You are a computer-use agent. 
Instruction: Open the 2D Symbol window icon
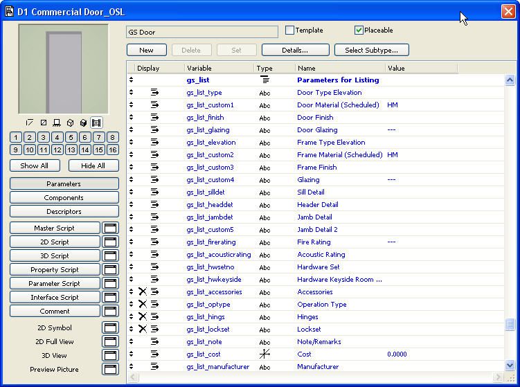tap(111, 327)
